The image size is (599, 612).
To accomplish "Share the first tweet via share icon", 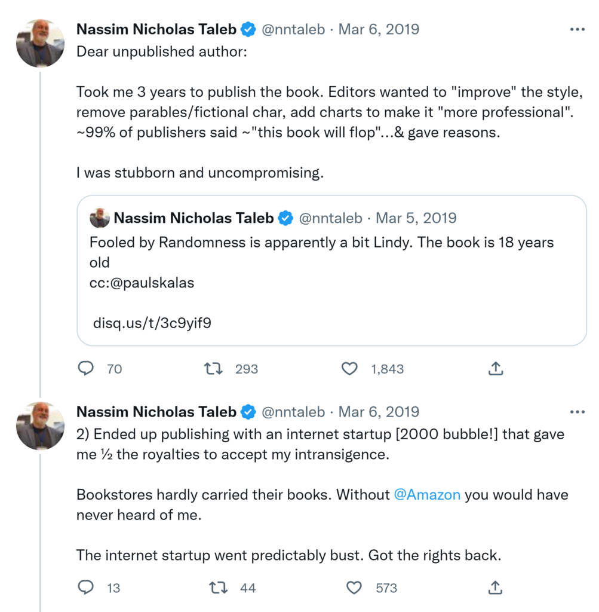I will click(495, 369).
